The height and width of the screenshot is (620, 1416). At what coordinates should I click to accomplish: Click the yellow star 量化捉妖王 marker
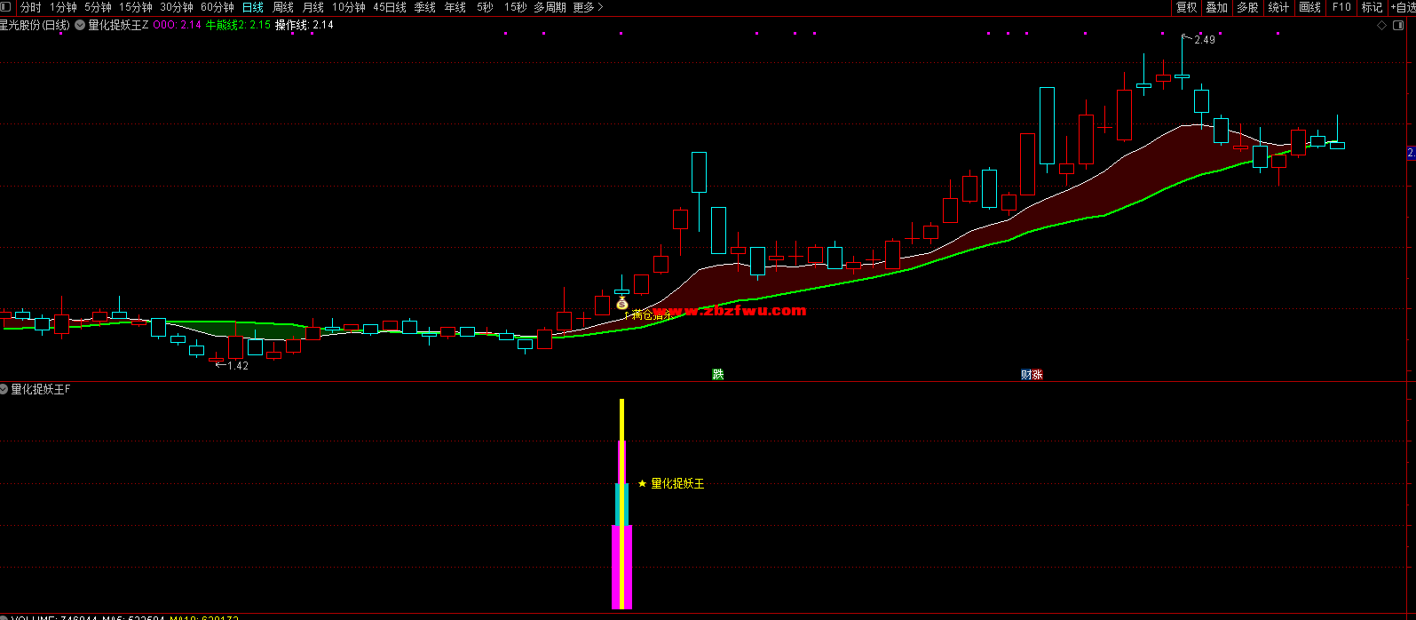coord(643,484)
